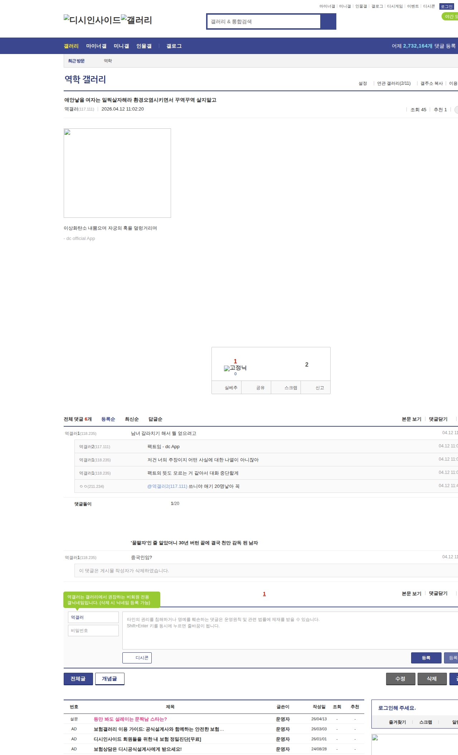Sort comments by 등록순
Image resolution: width=458 pixels, height=755 pixels.
coord(108,419)
